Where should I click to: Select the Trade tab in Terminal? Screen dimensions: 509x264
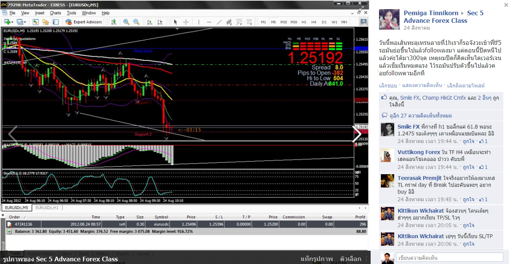(x=15, y=253)
